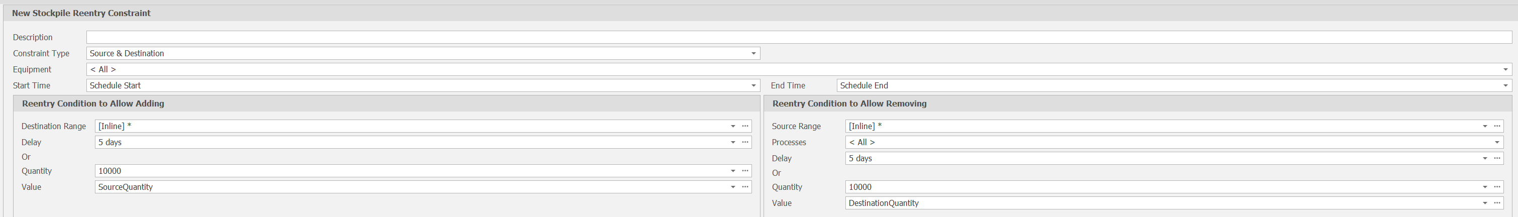Open ellipsis editor for SourceQuantity value
1518x217 pixels.
[x=745, y=187]
